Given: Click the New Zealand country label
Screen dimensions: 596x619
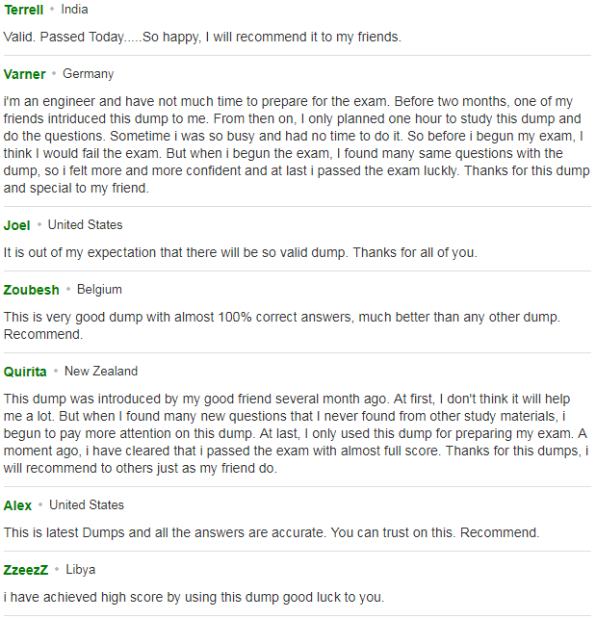Looking at the screenshot, I should tap(101, 372).
